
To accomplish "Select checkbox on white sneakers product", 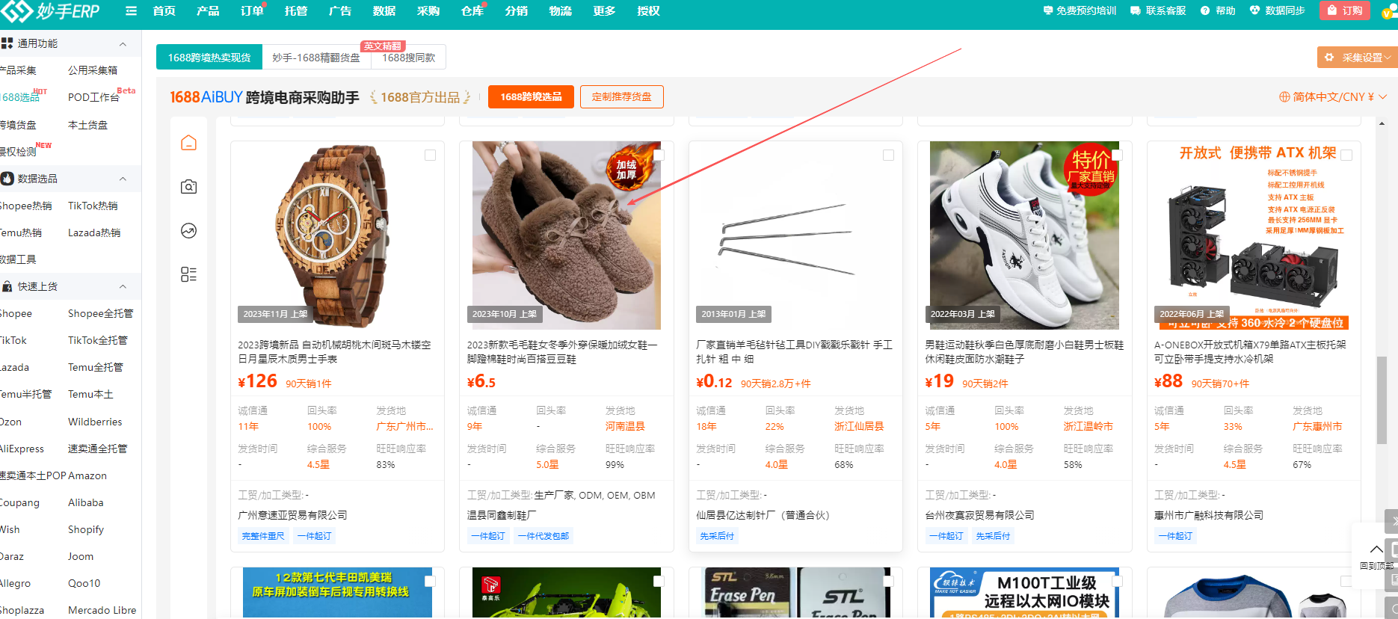I will 1118,155.
